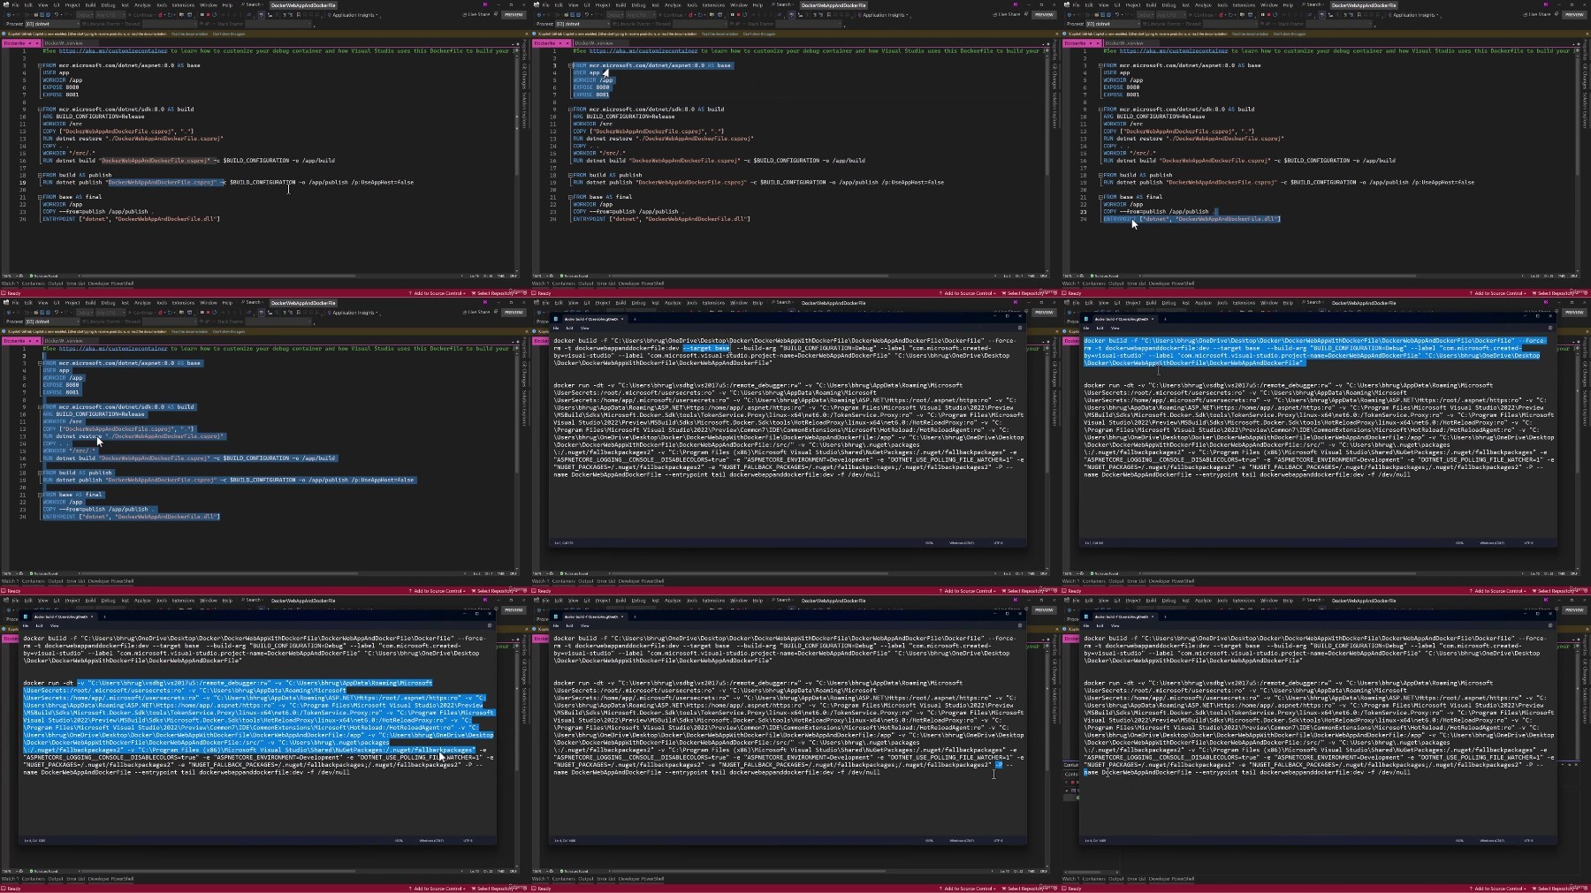1591x893 pixels.
Task: In top-left frame, collapse the FROM sdk build block
Action: (x=40, y=110)
